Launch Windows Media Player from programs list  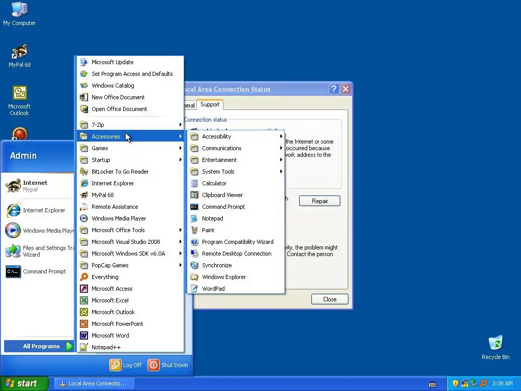[x=130, y=218]
